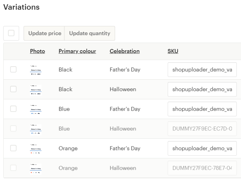Open photo thumbnail for Black Halloween

coord(36,89)
